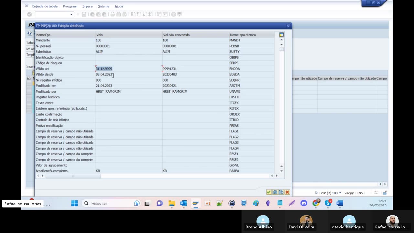Confirm dialog with green checkmark button

pos(269,192)
